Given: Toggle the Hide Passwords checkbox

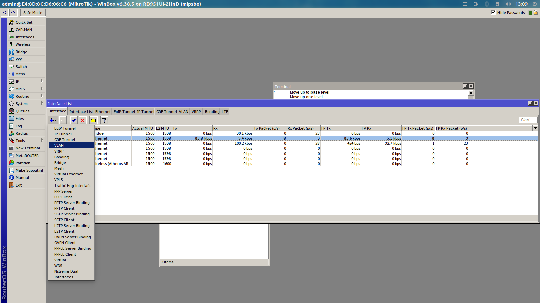Looking at the screenshot, I should click(493, 12).
